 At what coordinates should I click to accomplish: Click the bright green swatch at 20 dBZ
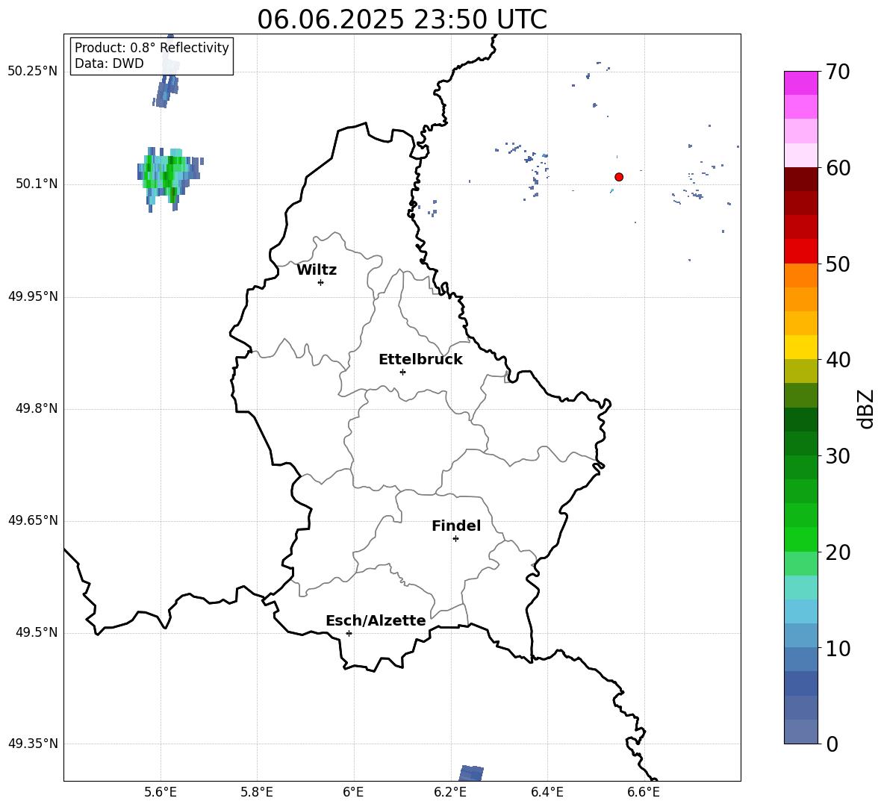[x=801, y=540]
